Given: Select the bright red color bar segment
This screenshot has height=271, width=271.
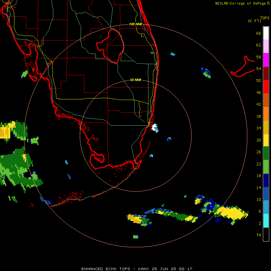Looking at the screenshot, I should point(266,87).
